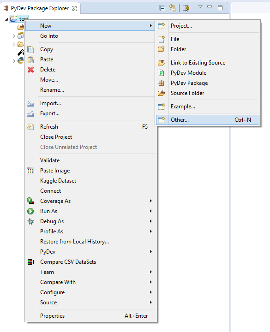The height and width of the screenshot is (332, 270).
Task: Click the Copy icon in context menu
Action: 30,49
